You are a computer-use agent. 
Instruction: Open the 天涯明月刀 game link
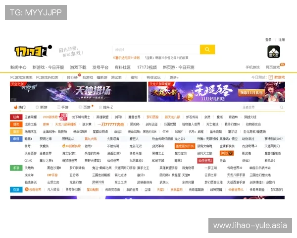[x=272, y=146]
